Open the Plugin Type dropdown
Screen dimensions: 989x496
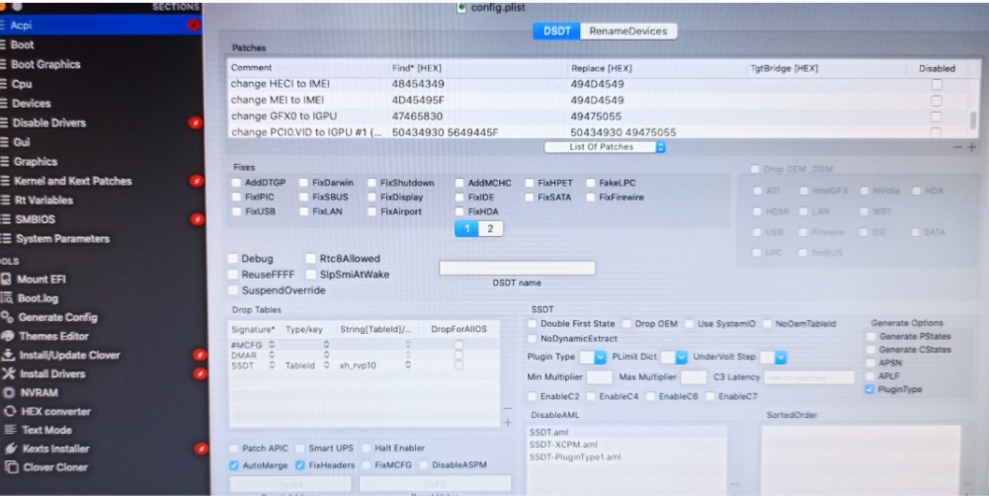point(593,357)
